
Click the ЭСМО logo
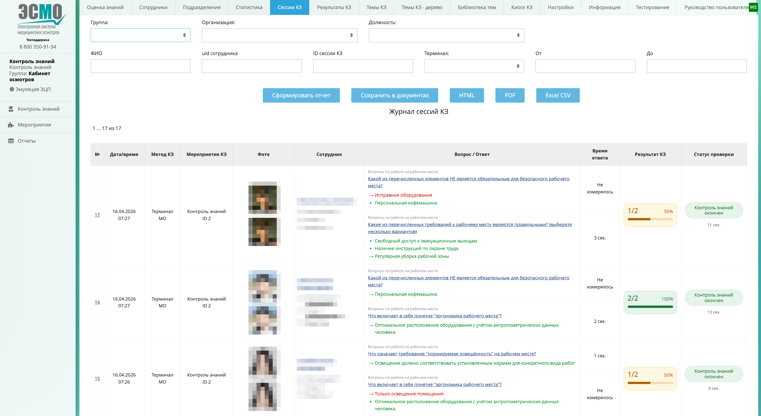(41, 19)
